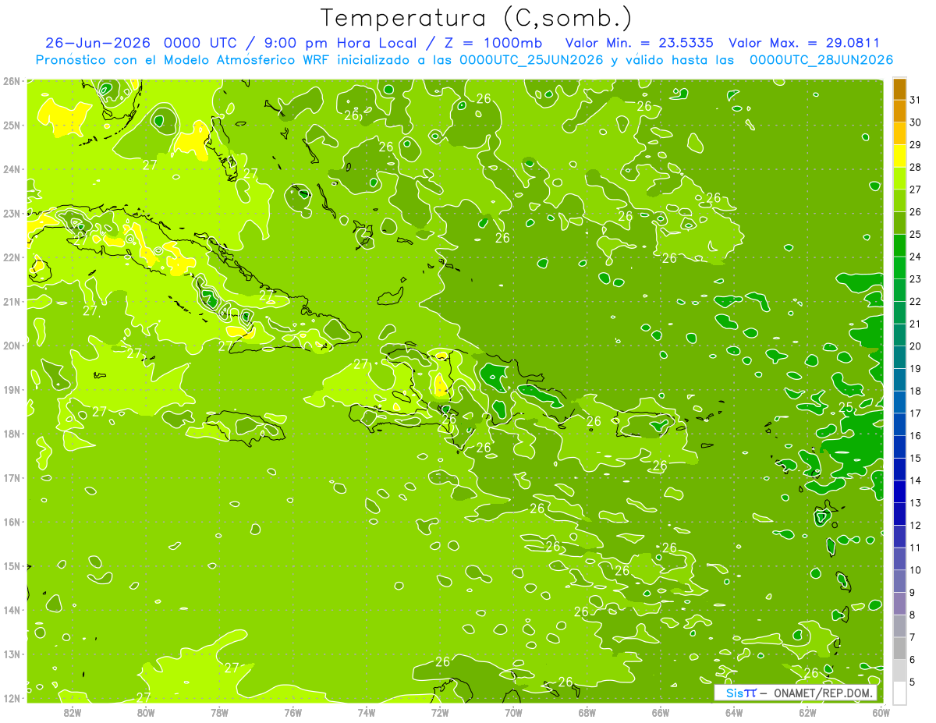Click colorbar tick label 15
Viewport: 936px width, 723px height.
tap(915, 458)
